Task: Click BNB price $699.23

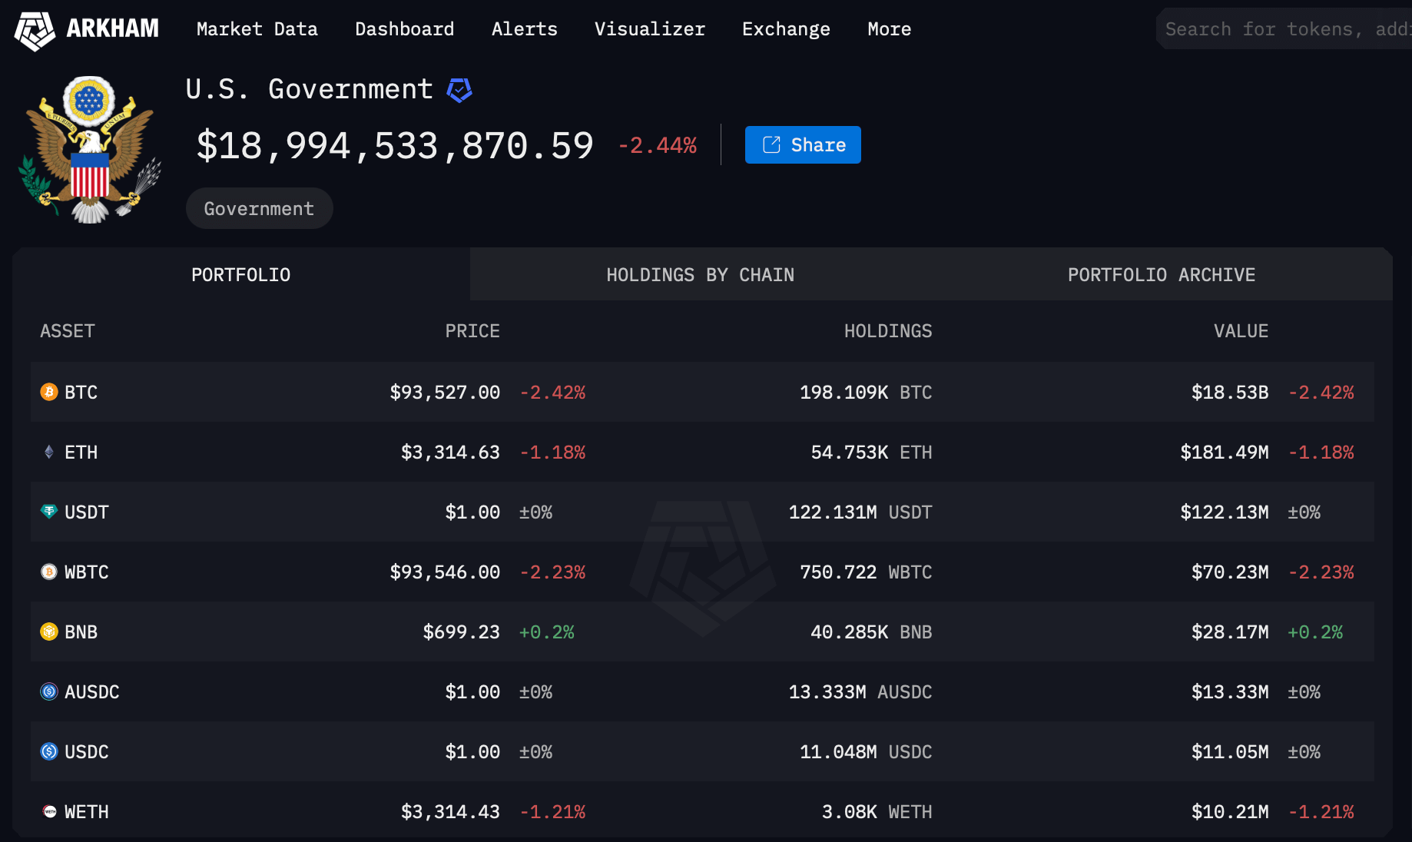Action: [461, 631]
